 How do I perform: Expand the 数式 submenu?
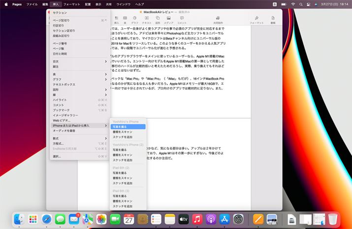click(x=79, y=138)
